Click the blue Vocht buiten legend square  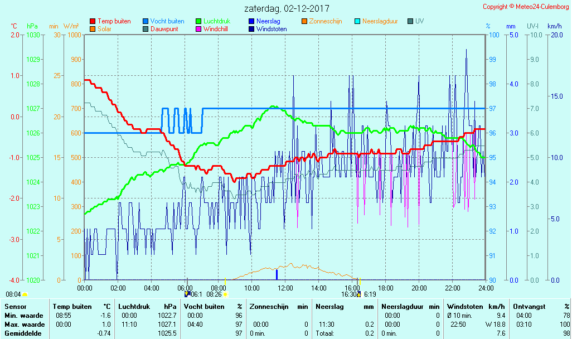(146, 21)
